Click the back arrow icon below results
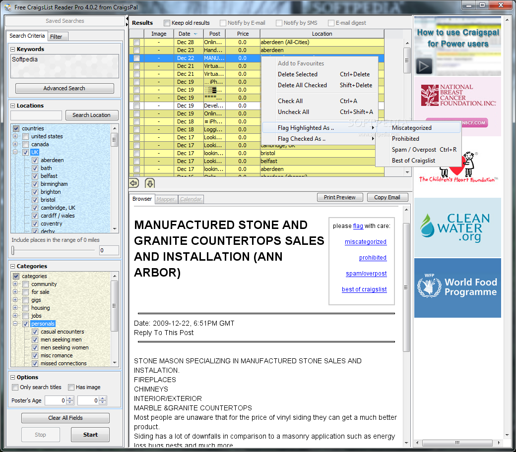The height and width of the screenshot is (452, 516). 134,183
